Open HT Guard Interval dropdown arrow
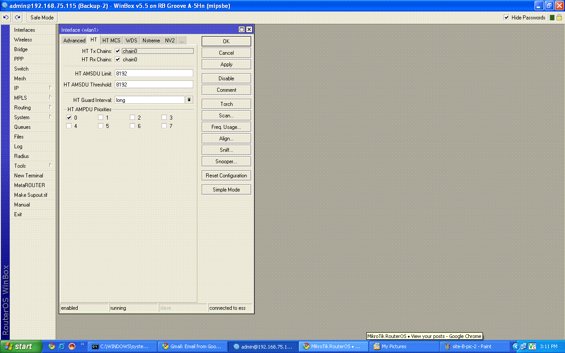Viewport: 565px width, 353px height. point(189,100)
